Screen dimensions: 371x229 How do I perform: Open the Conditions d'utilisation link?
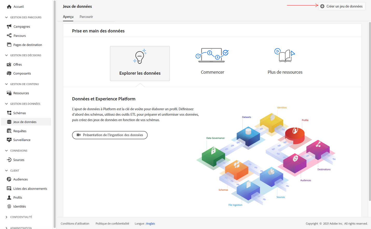point(75,224)
